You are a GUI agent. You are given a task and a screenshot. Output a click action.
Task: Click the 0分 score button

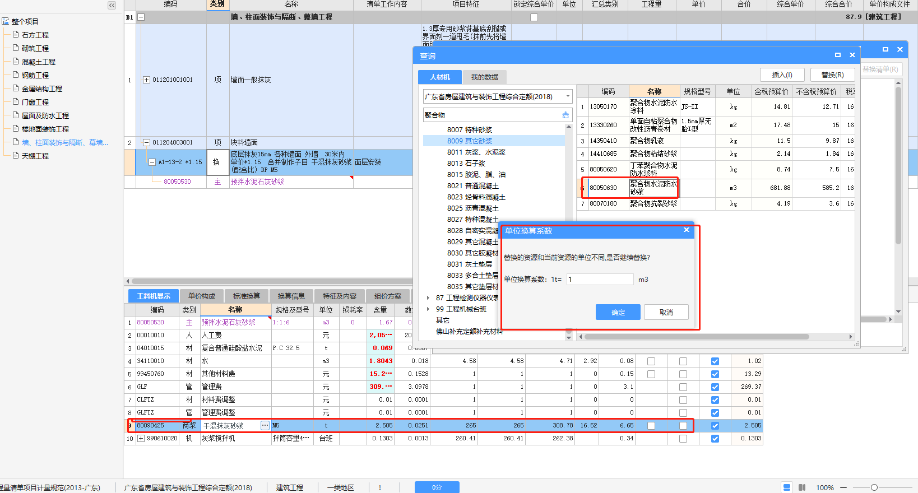tap(437, 487)
